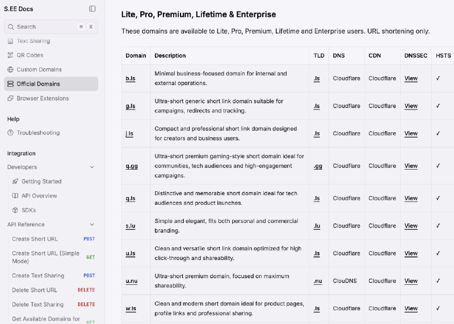This screenshot has width=454, height=324.
Task: Collapse the API Reference section chevron
Action: 92,225
